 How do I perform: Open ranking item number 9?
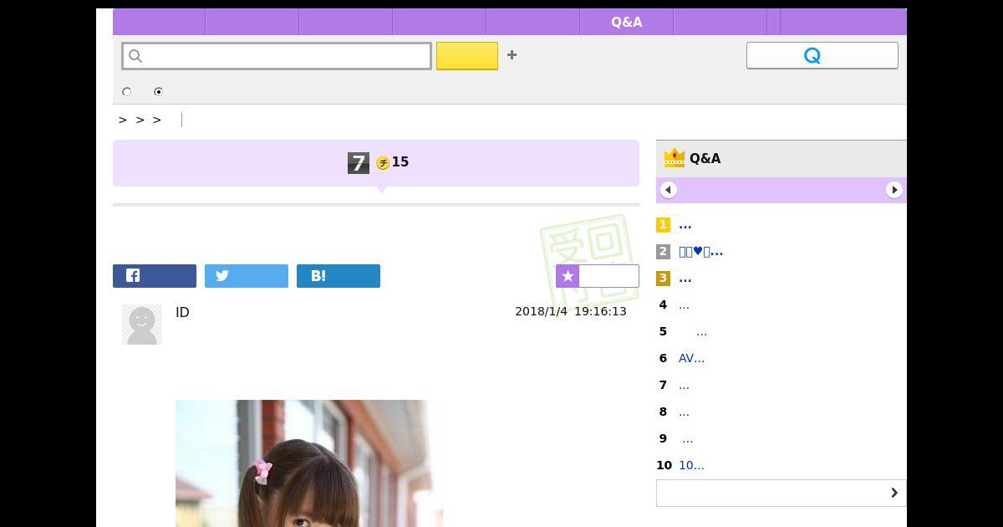(x=687, y=438)
